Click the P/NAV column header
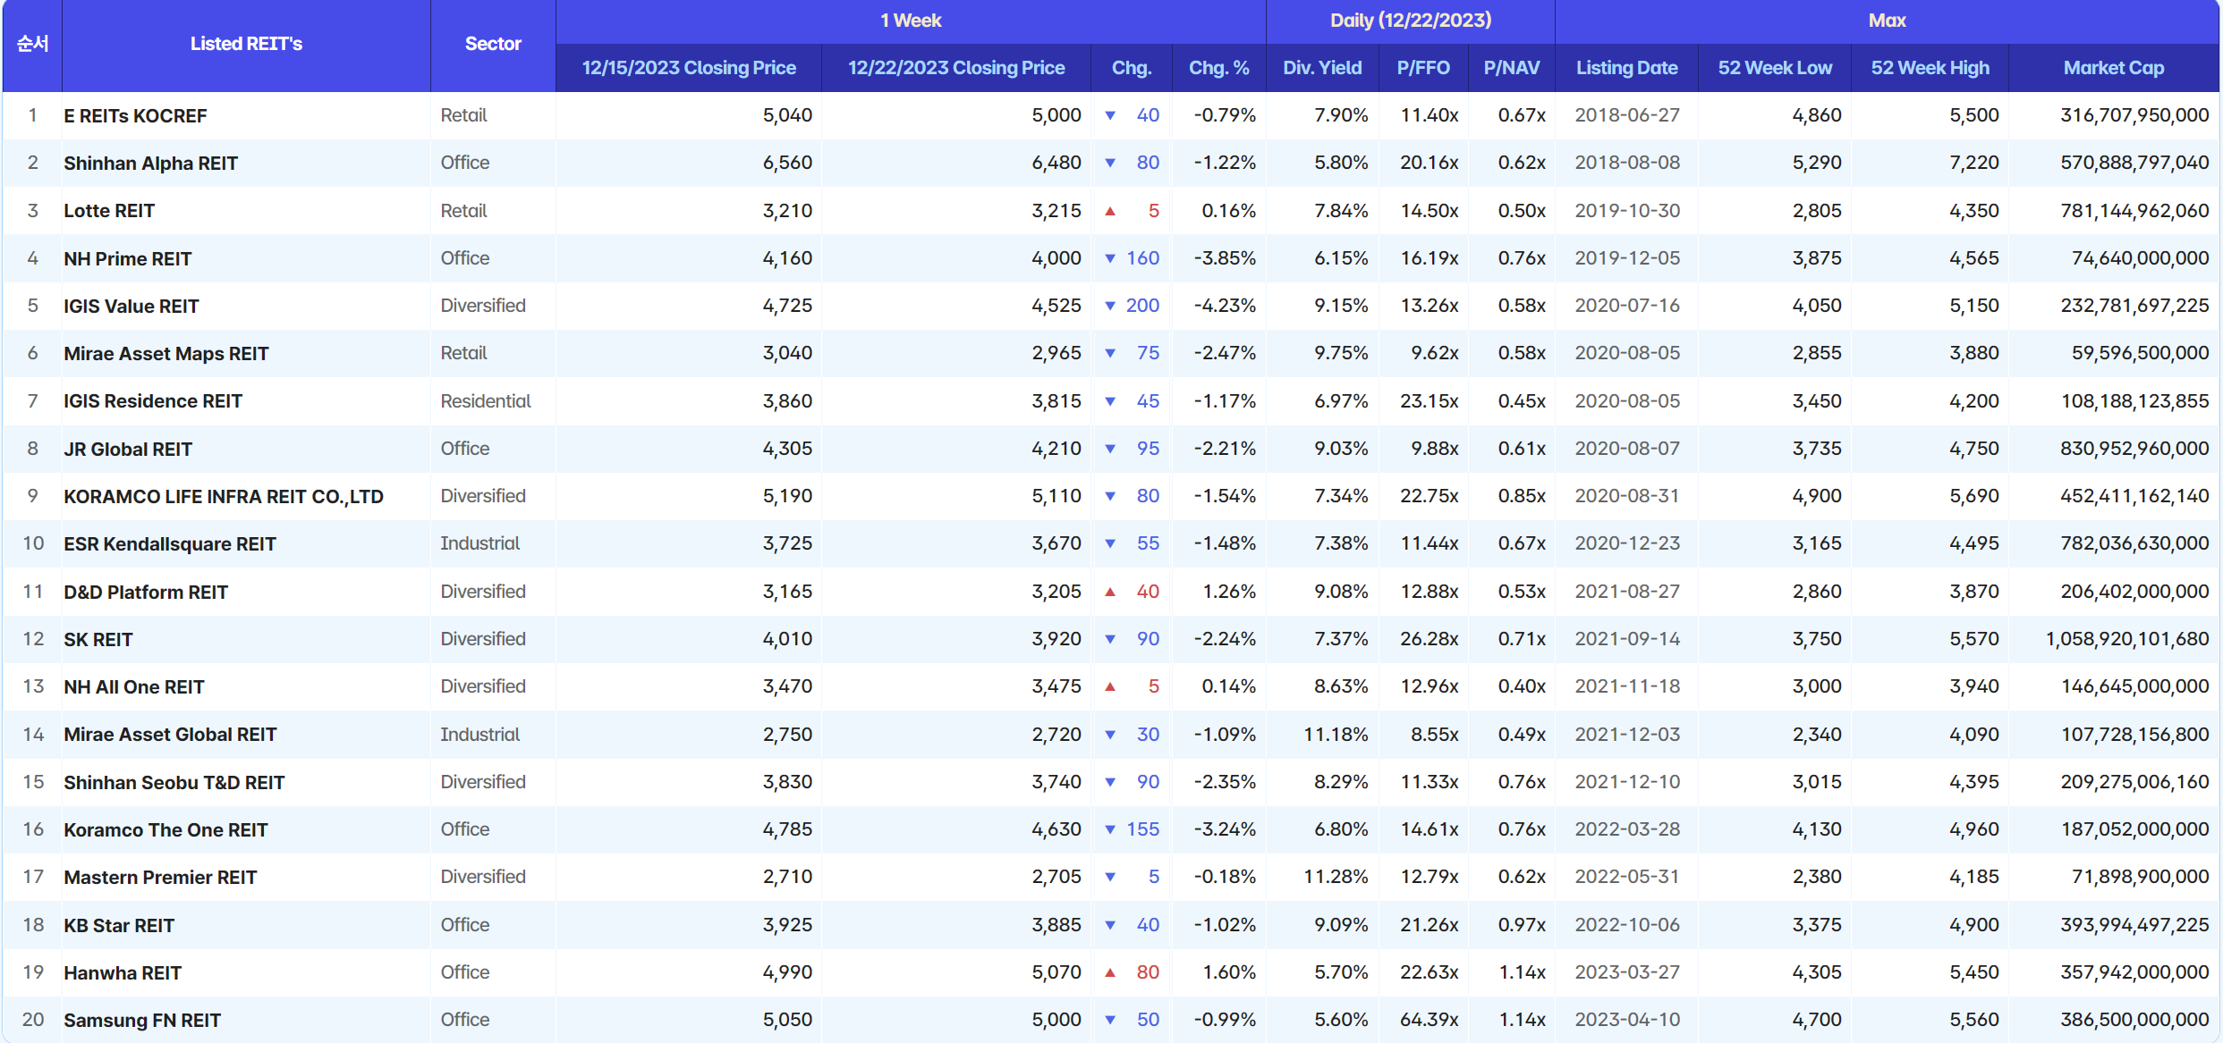The width and height of the screenshot is (2223, 1043). pos(1512,68)
